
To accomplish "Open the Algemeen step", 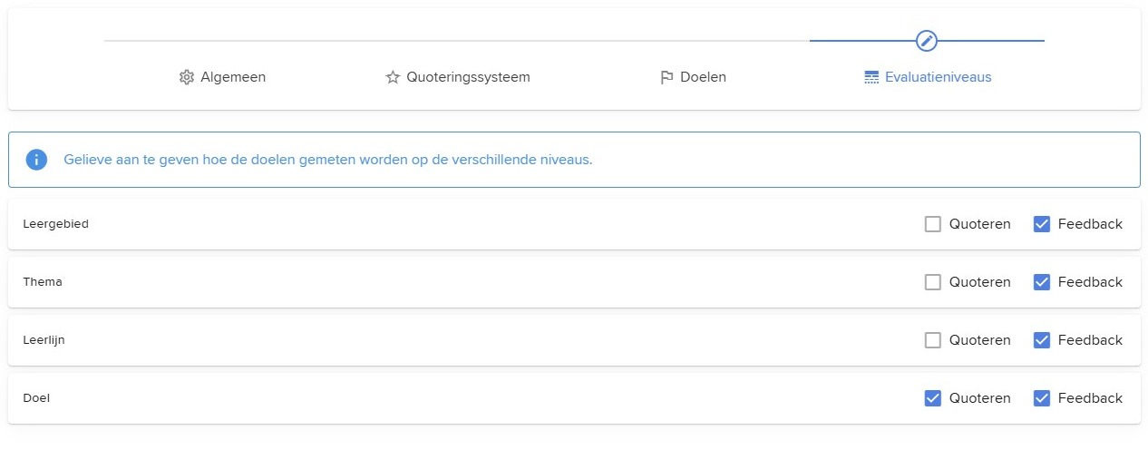I will coord(223,77).
